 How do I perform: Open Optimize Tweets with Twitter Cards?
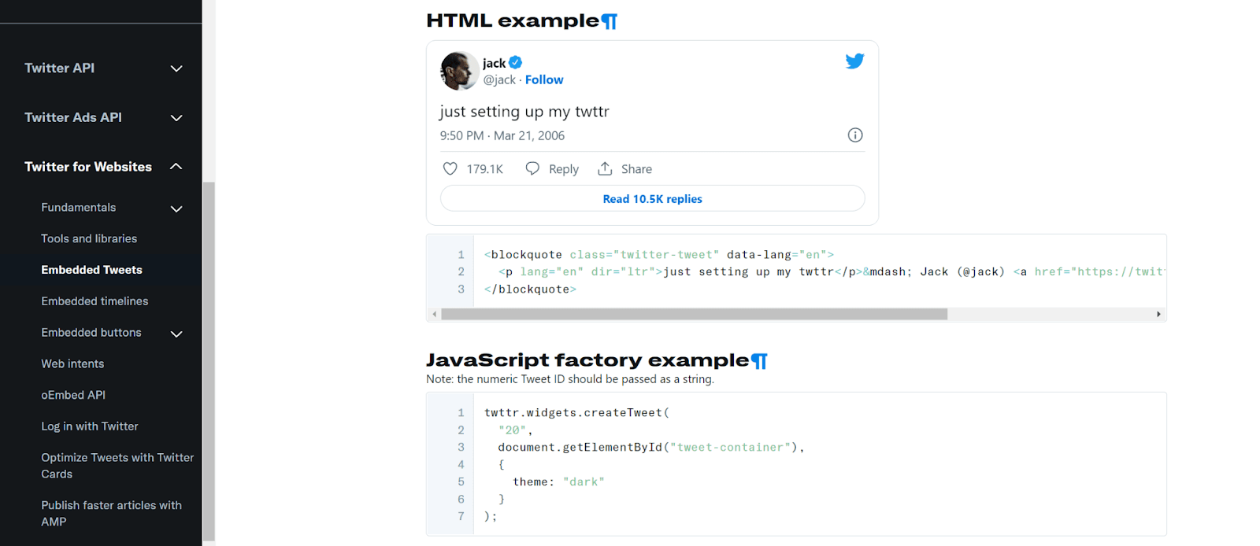click(117, 466)
